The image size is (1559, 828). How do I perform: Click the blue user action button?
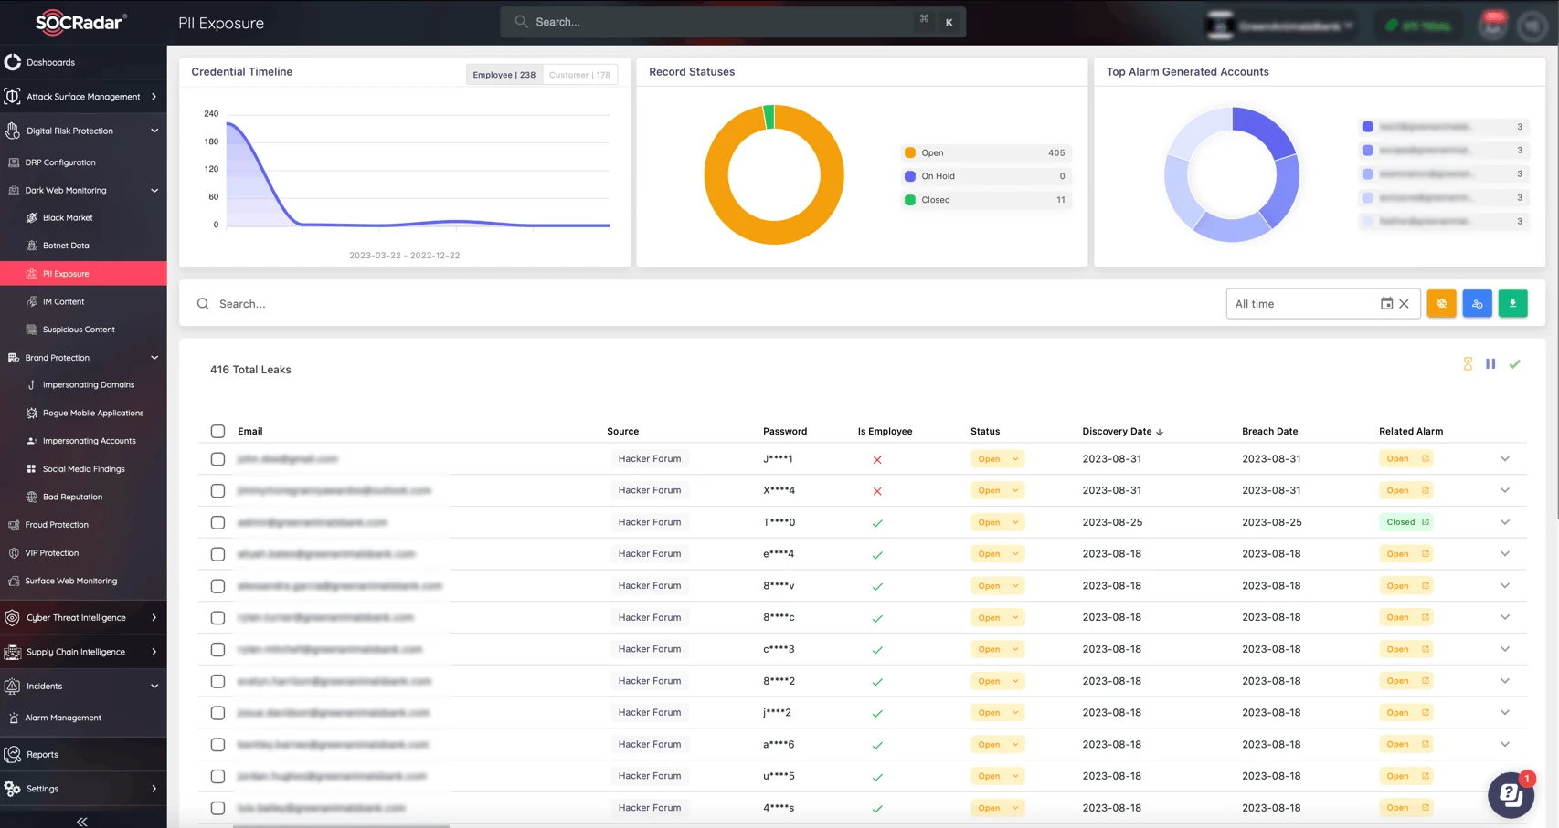click(1477, 303)
